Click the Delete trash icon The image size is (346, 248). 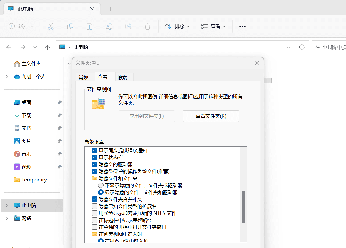click(147, 26)
